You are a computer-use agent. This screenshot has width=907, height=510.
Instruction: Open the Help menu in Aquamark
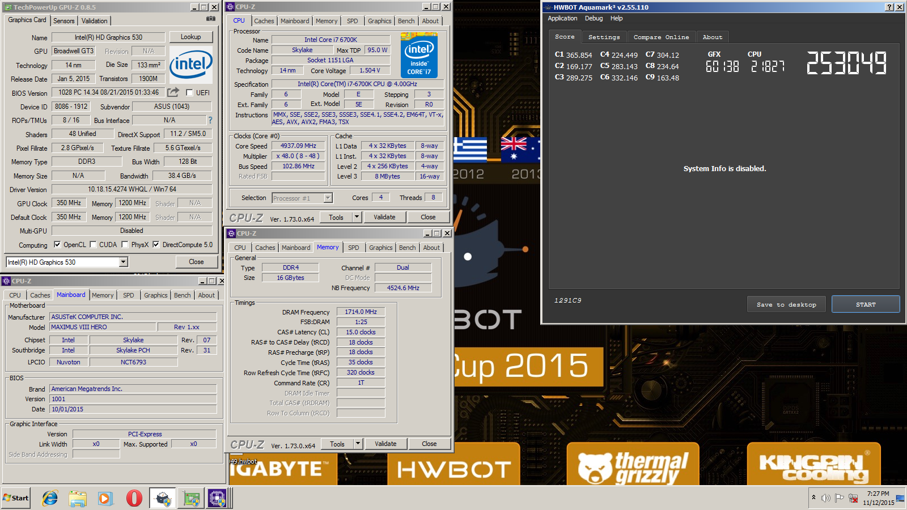[616, 18]
